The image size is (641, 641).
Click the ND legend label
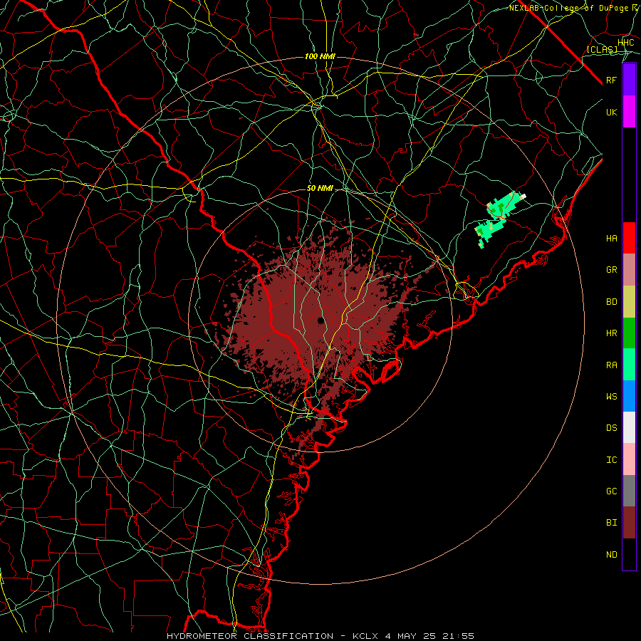tap(611, 555)
